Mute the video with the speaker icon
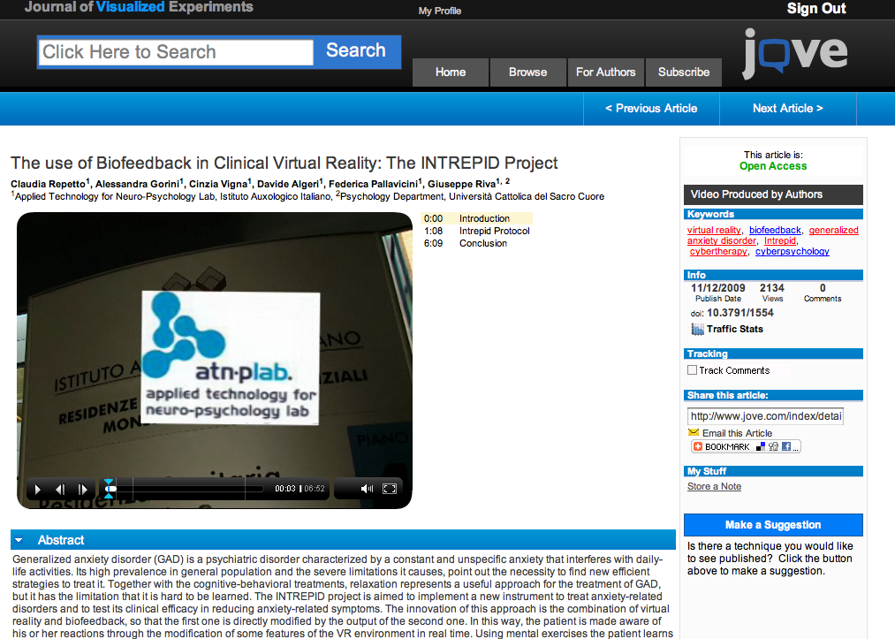The image size is (895, 639). 367,489
